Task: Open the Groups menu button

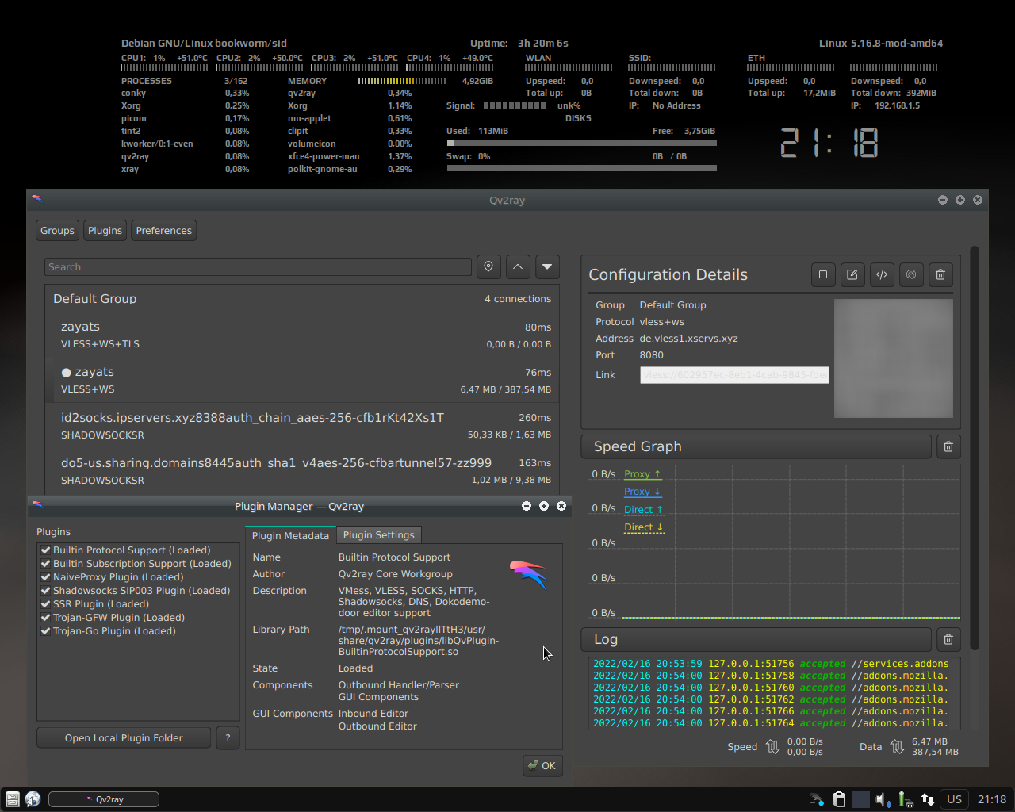Action: pyautogui.click(x=57, y=231)
